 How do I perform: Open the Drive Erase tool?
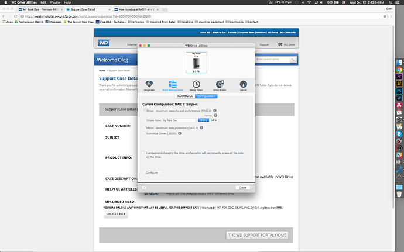[220, 86]
